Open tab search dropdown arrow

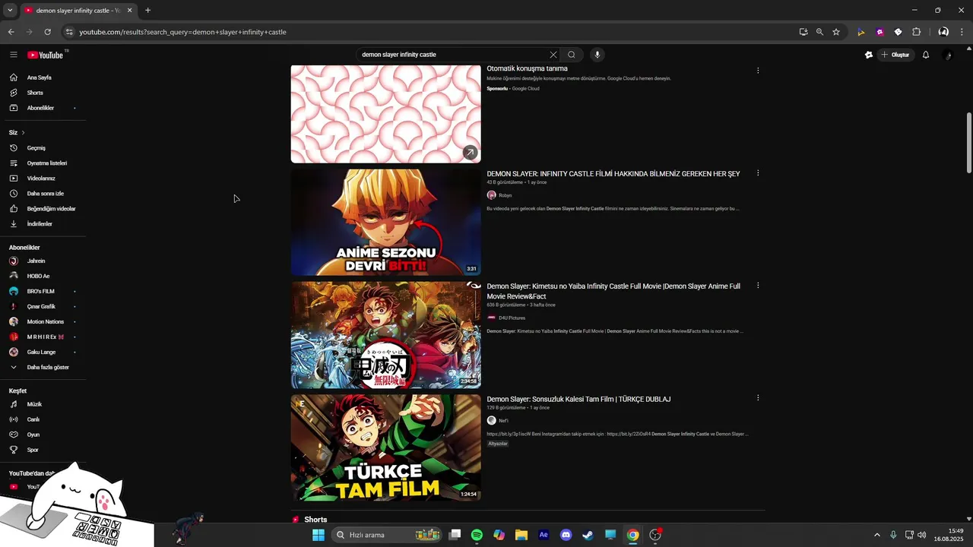pyautogui.click(x=10, y=11)
